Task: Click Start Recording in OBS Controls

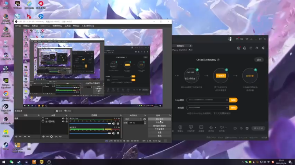Action: (160, 122)
